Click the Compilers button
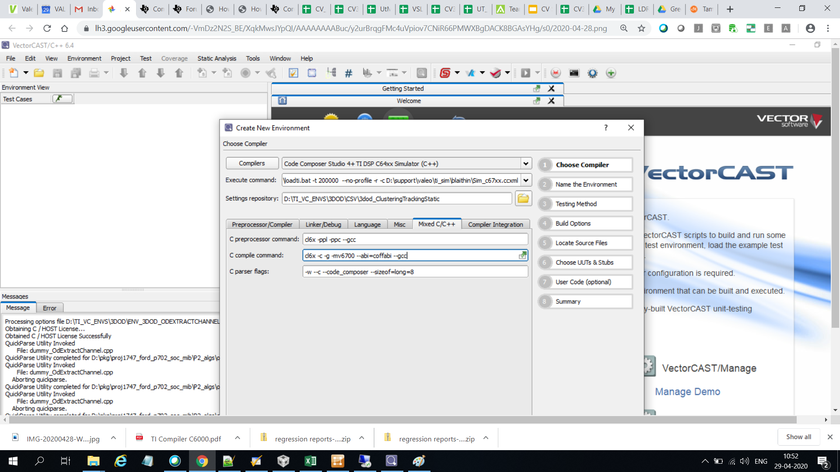 [252, 163]
